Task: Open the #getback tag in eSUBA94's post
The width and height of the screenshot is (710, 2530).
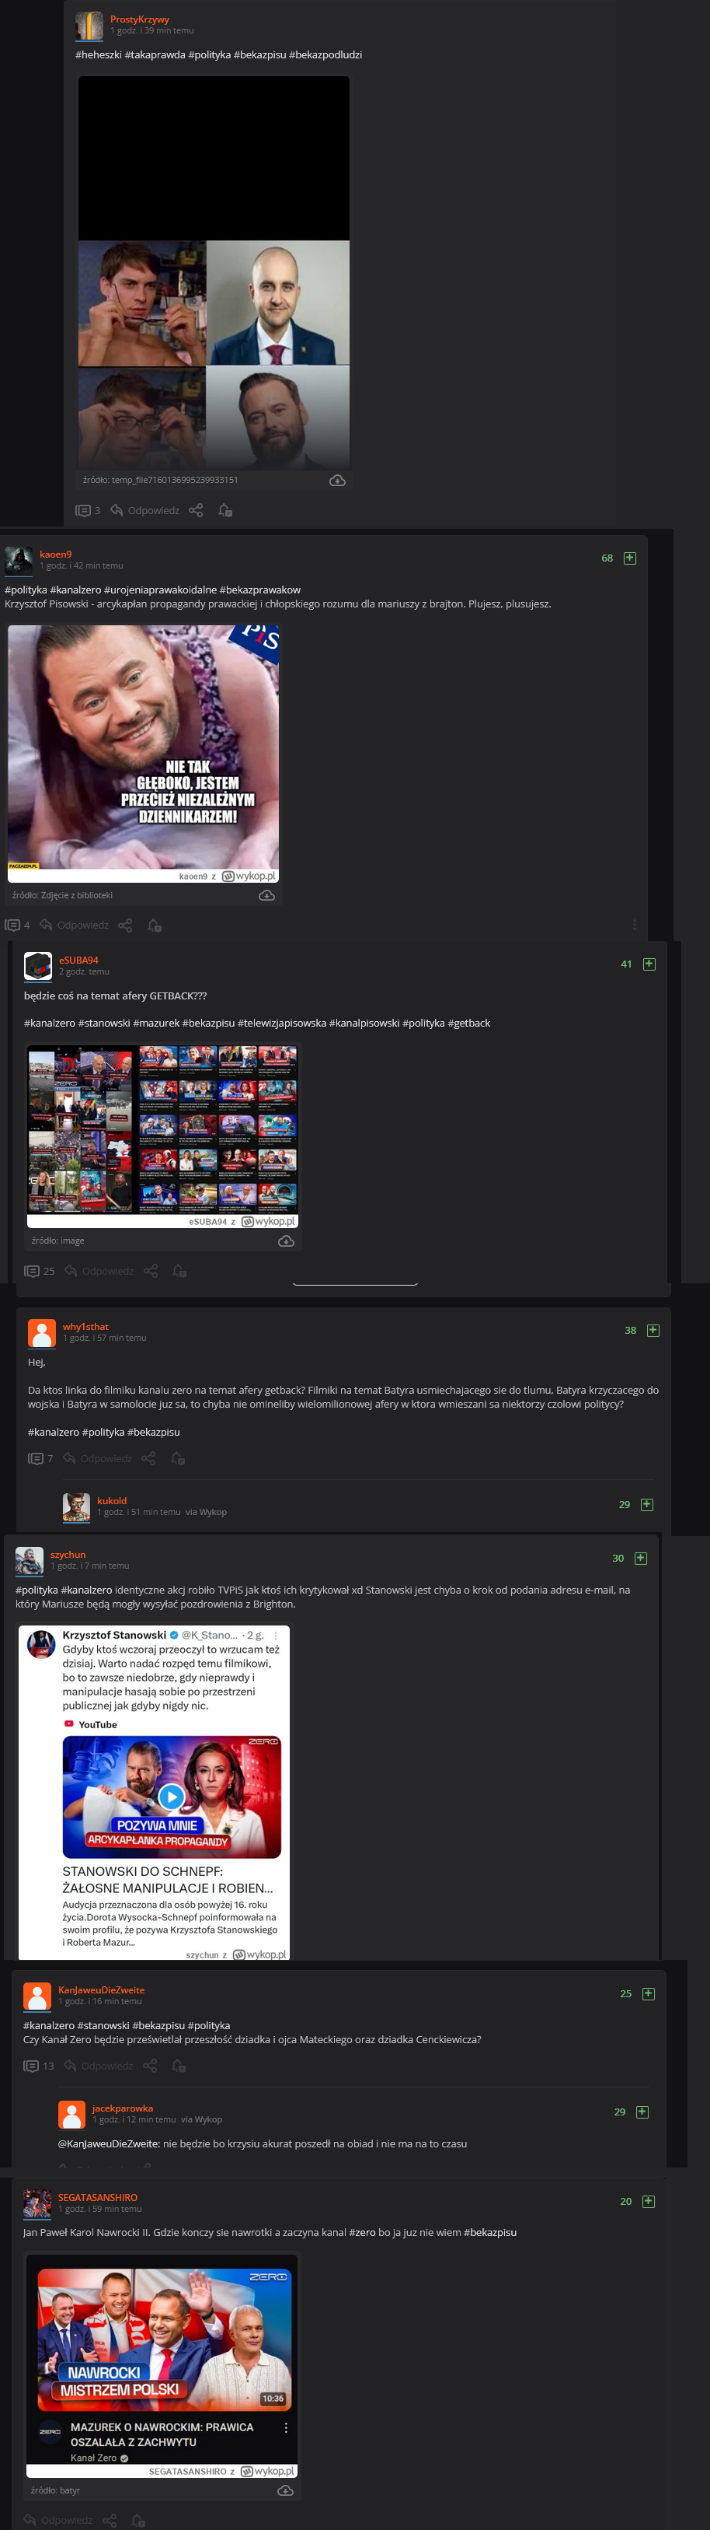Action: point(468,1023)
